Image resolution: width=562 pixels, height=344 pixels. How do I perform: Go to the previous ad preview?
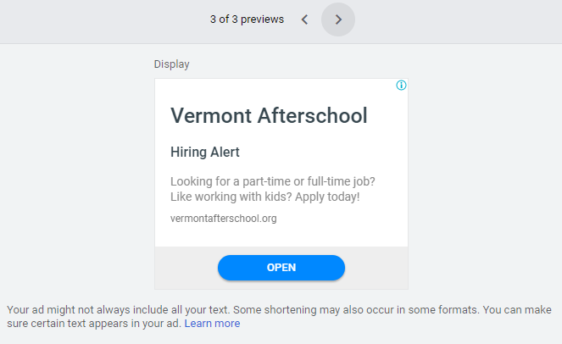[x=304, y=19]
